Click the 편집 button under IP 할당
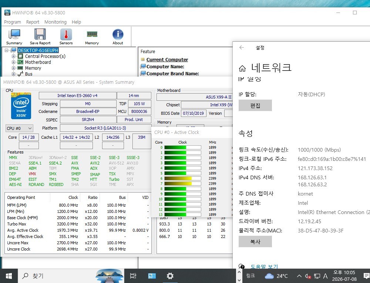 [255, 106]
